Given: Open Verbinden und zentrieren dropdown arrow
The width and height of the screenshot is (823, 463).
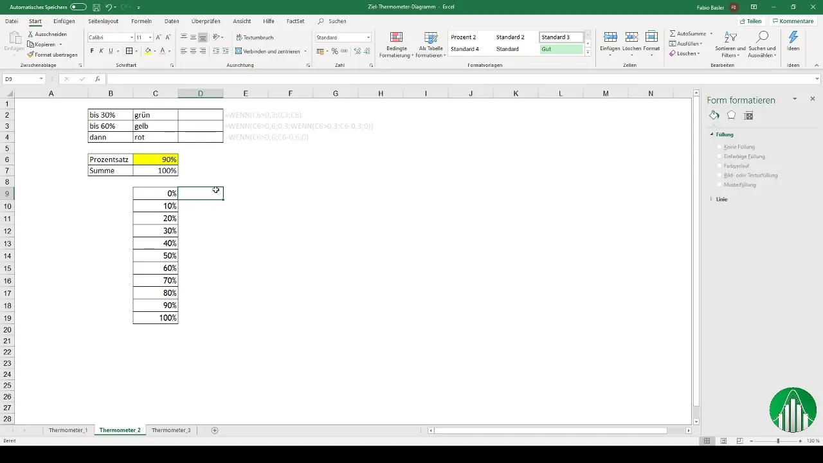Looking at the screenshot, I should pos(305,51).
